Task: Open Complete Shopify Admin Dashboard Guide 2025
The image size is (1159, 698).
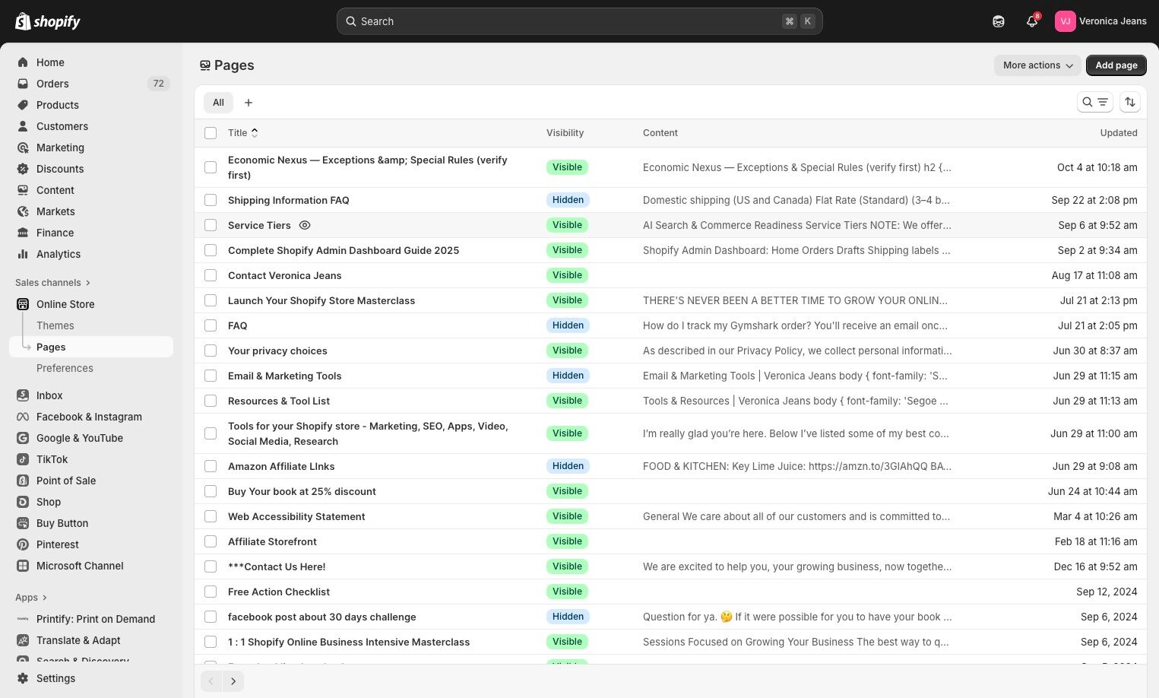Action: [x=344, y=250]
